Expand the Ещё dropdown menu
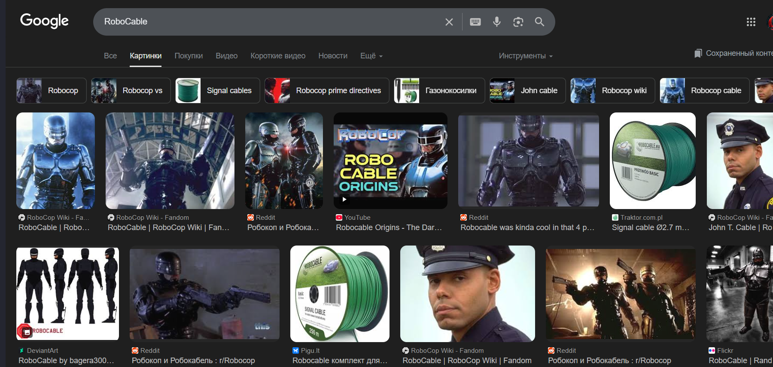 pos(371,56)
